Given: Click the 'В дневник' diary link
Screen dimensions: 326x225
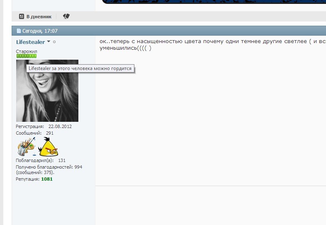Looking at the screenshot, I should coord(39,17).
